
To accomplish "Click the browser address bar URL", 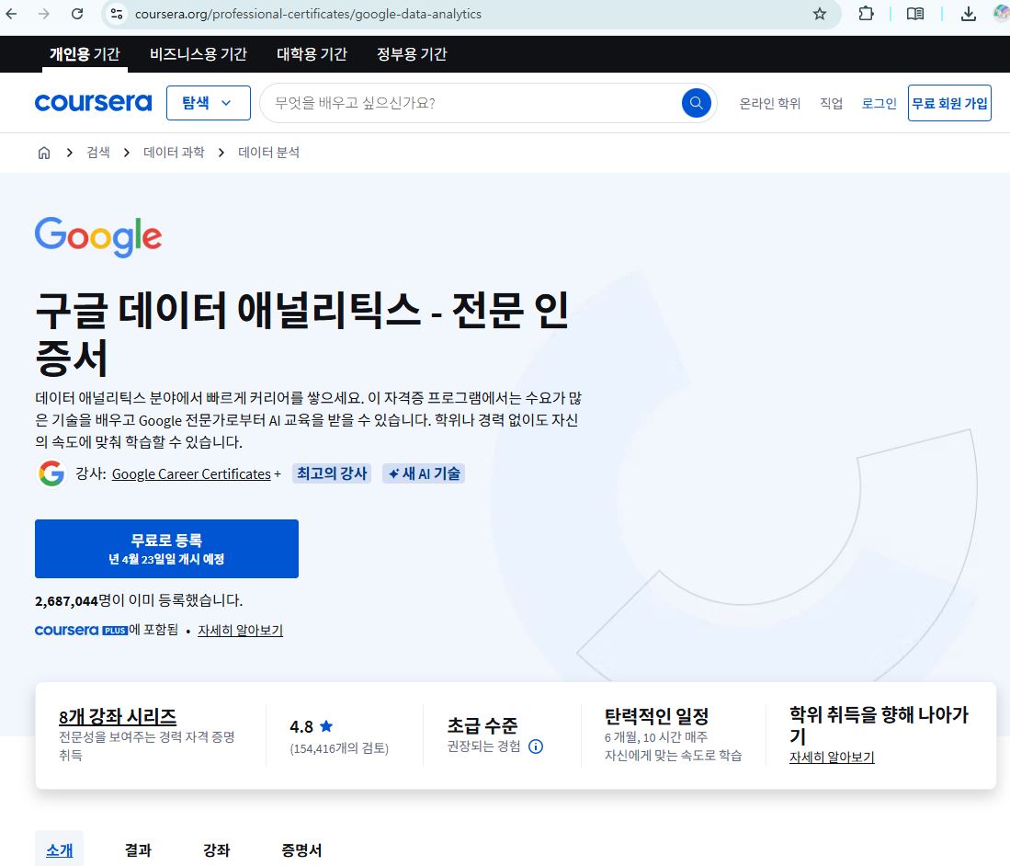I will tap(308, 14).
